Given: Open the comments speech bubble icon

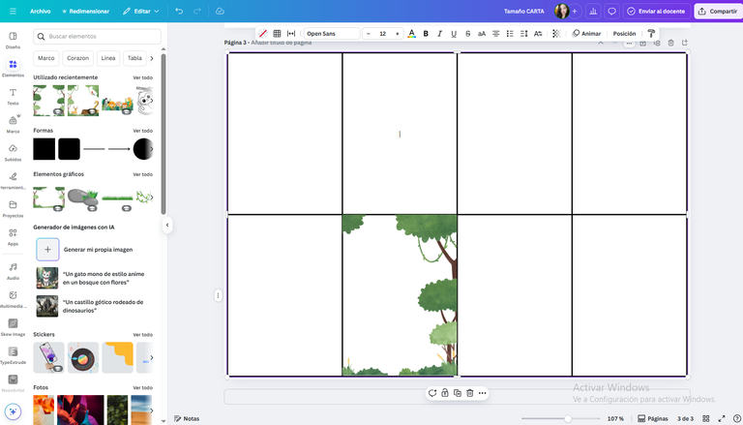Looking at the screenshot, I should point(611,11).
